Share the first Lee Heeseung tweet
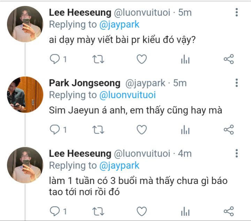Screen dimensions: 251x221 (228, 59)
